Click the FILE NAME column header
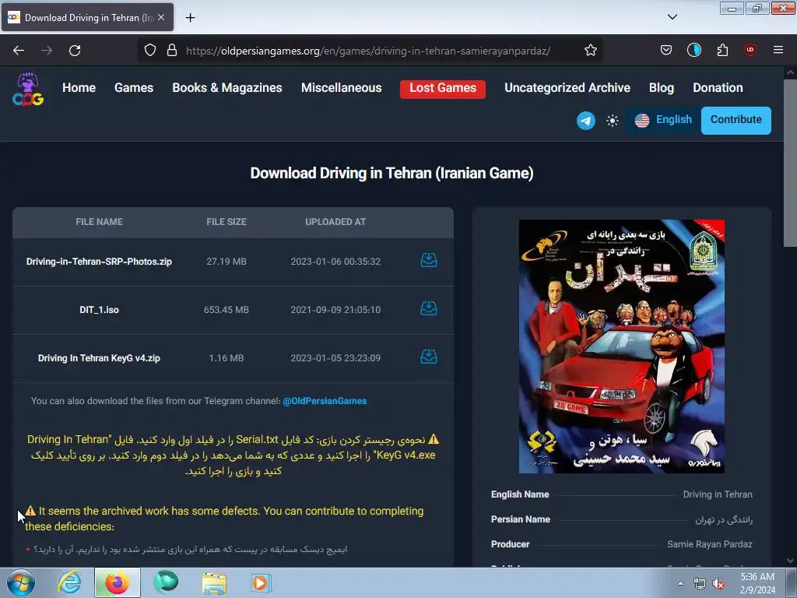Viewport: 797px width, 598px height. [x=99, y=222]
